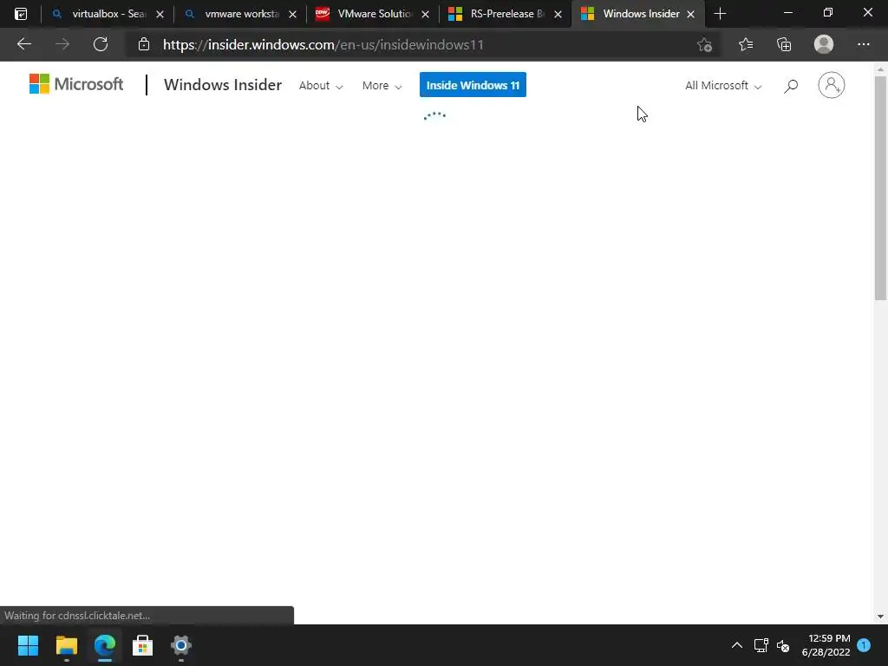Image resolution: width=888 pixels, height=666 pixels.
Task: Open Edge settings and more menu
Action: click(863, 44)
